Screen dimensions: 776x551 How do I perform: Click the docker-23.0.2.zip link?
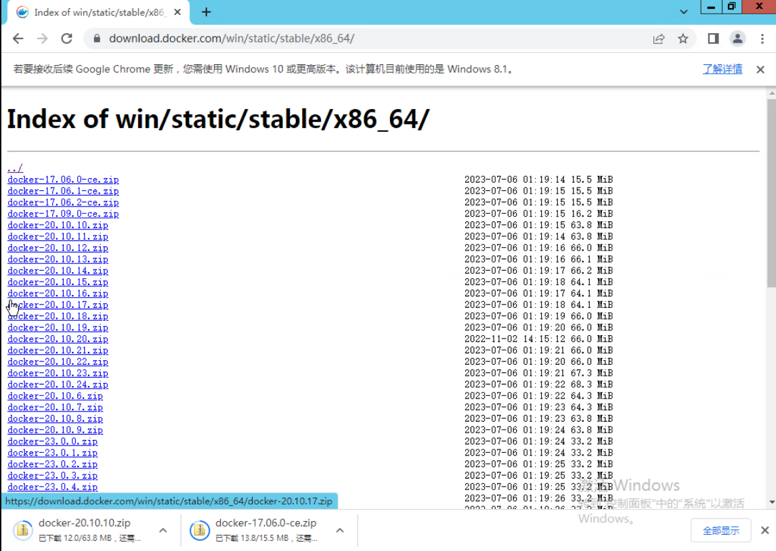52,464
